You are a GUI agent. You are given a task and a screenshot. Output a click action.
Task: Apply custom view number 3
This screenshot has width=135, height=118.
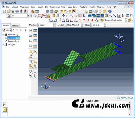(88, 20)
